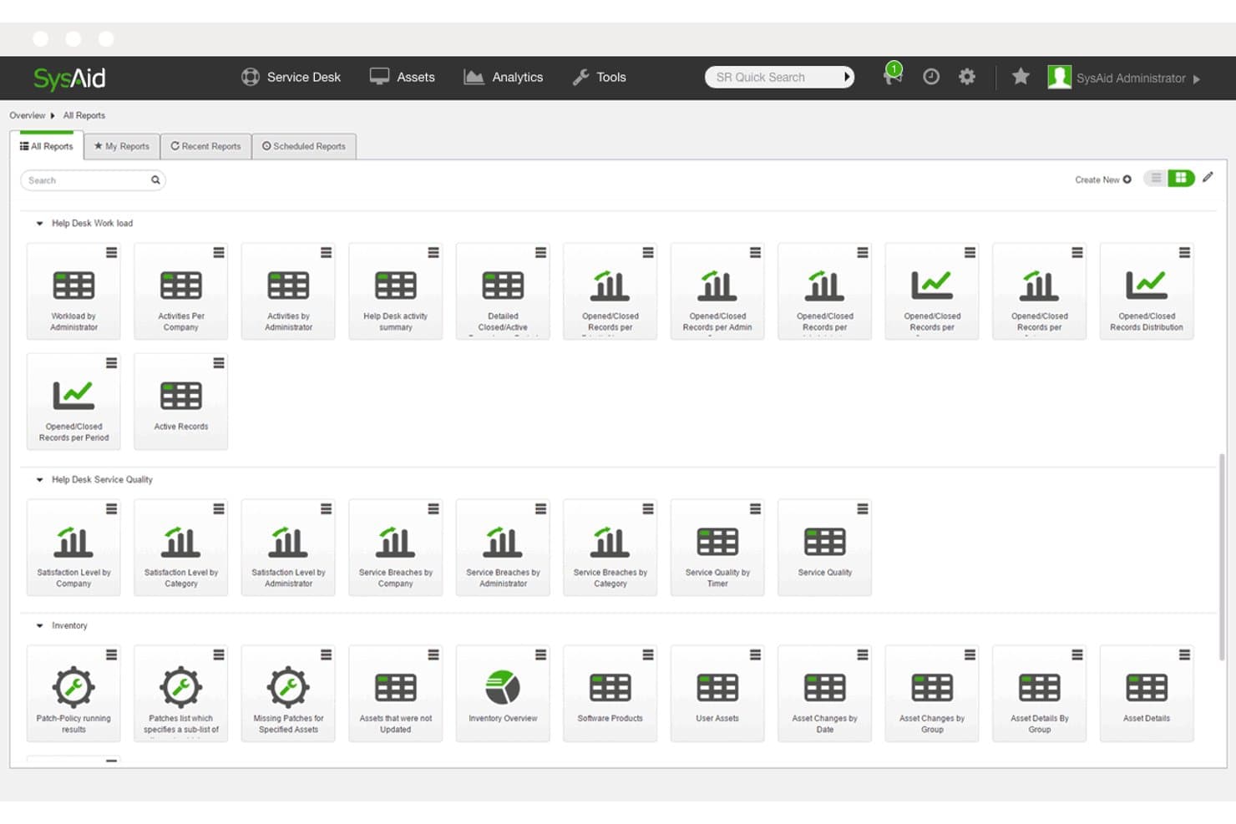Collapse the Help Desk Work load section
Image resolution: width=1236 pixels, height=824 pixels.
pos(39,224)
